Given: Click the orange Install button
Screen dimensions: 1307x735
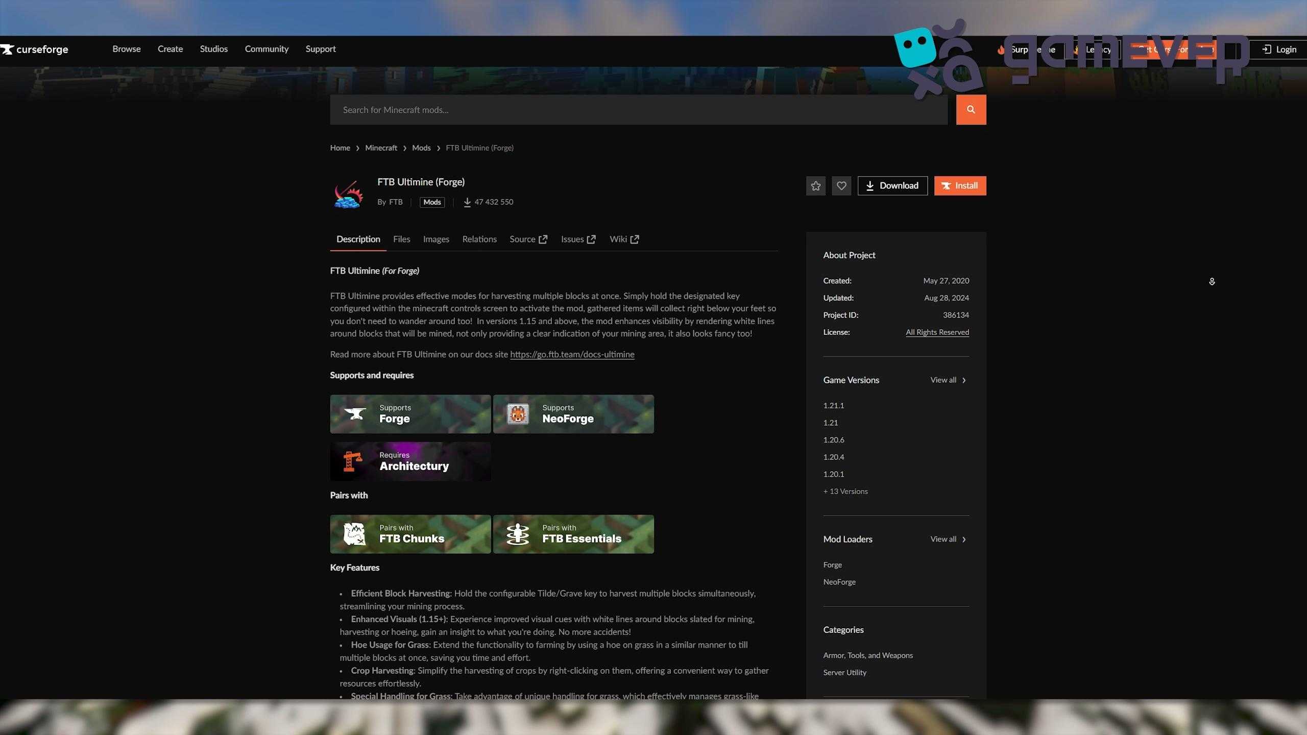Looking at the screenshot, I should 960,186.
